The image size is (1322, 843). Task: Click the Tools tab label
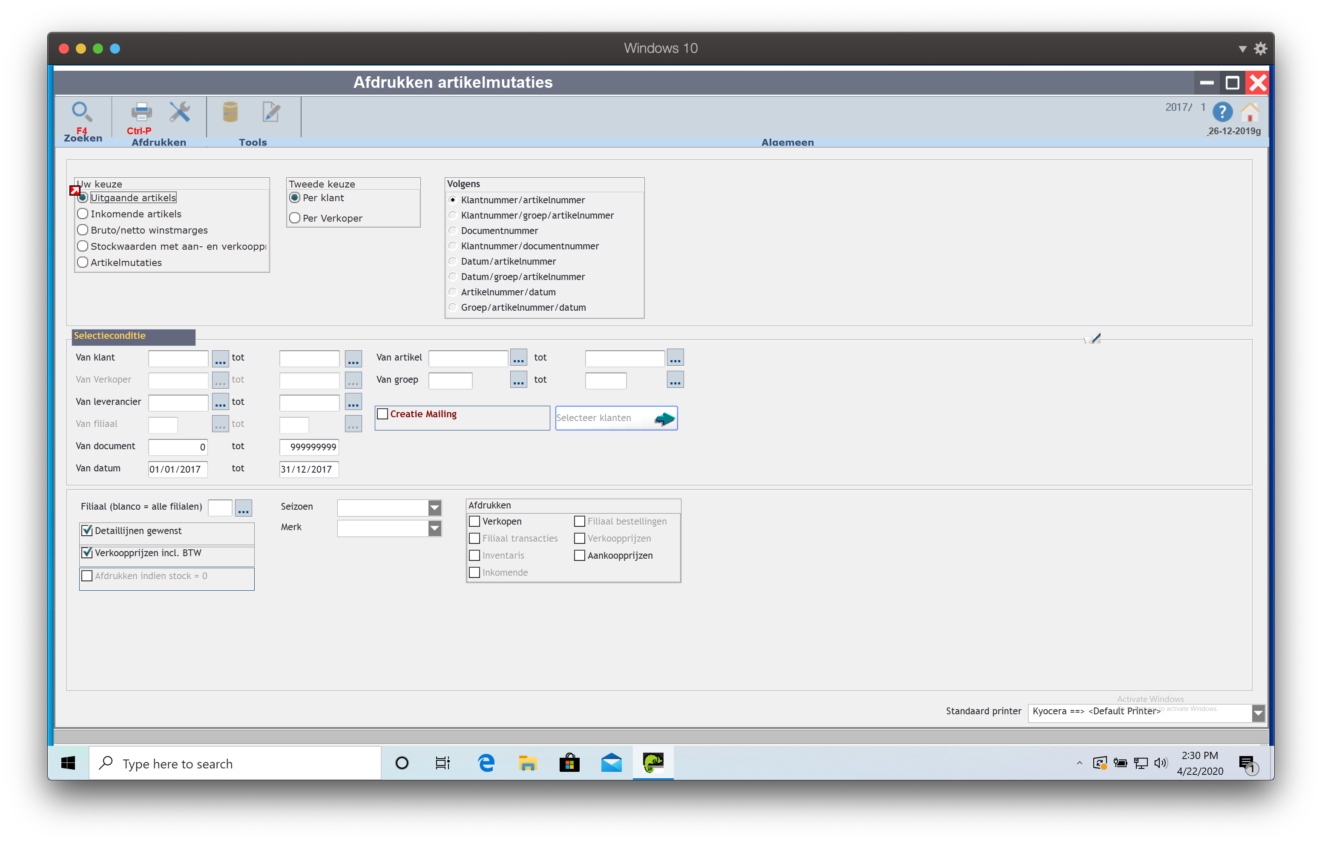(x=253, y=142)
